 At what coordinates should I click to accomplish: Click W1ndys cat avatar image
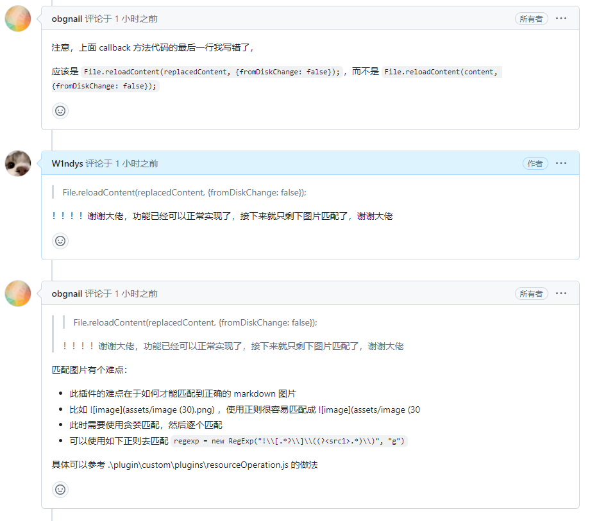point(18,163)
